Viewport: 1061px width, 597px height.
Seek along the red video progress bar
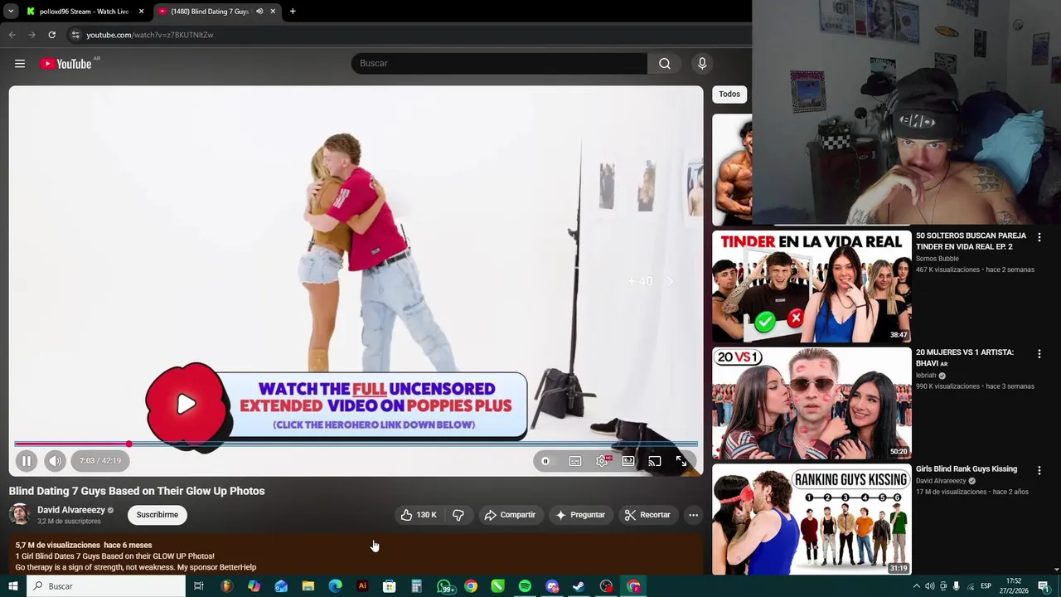[356, 444]
